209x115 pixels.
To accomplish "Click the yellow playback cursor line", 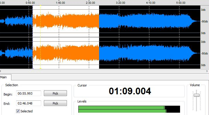I will (41, 37).
